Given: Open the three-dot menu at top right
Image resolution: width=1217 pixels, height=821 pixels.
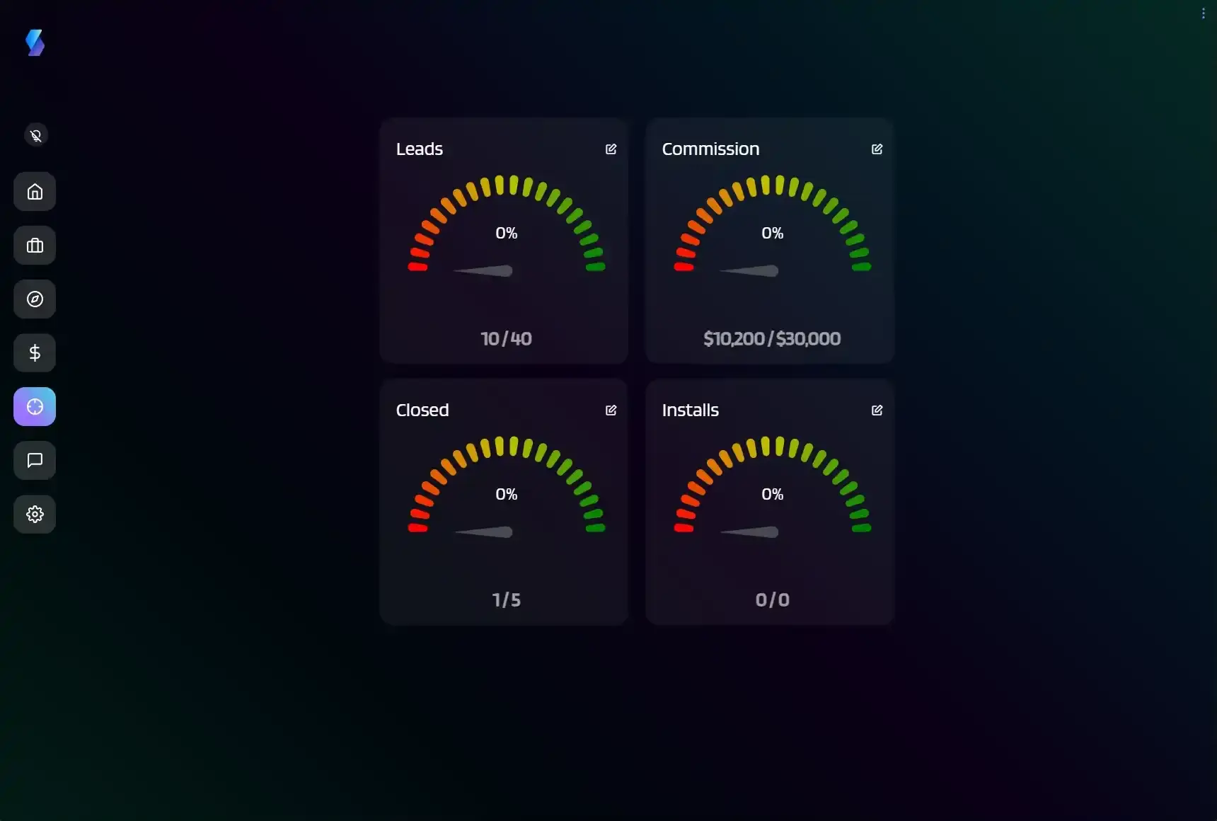Looking at the screenshot, I should coord(1203,13).
